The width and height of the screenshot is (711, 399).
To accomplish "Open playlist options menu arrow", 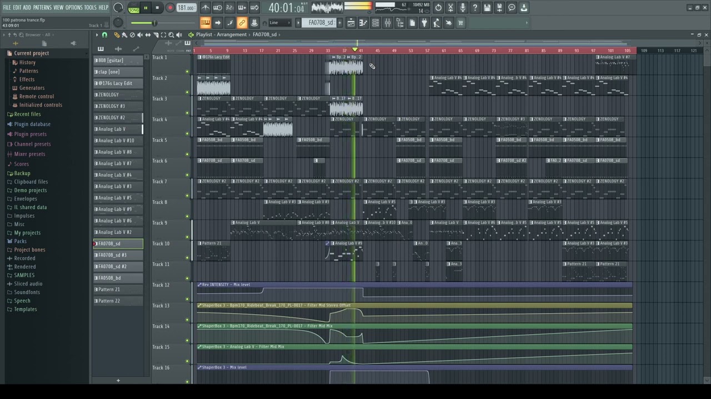I will 97,35.
